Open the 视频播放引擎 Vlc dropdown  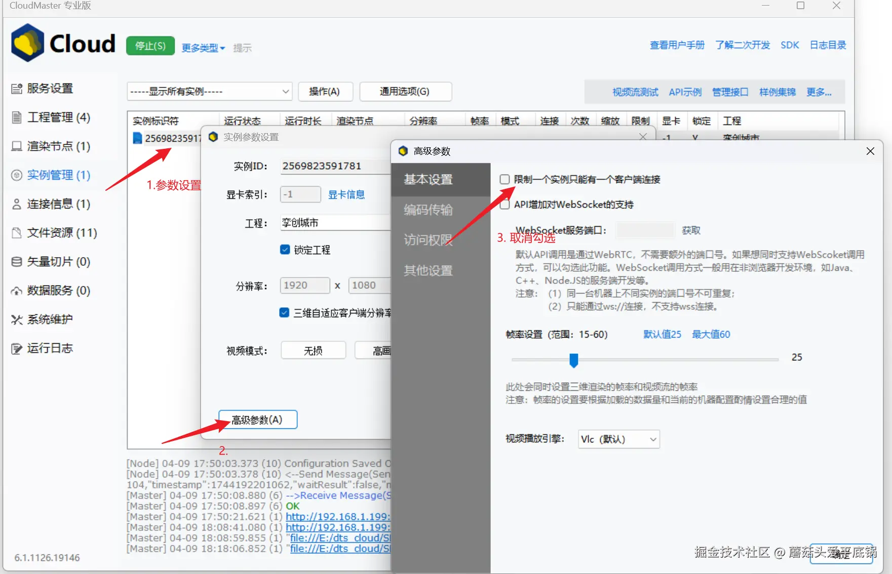coord(619,439)
